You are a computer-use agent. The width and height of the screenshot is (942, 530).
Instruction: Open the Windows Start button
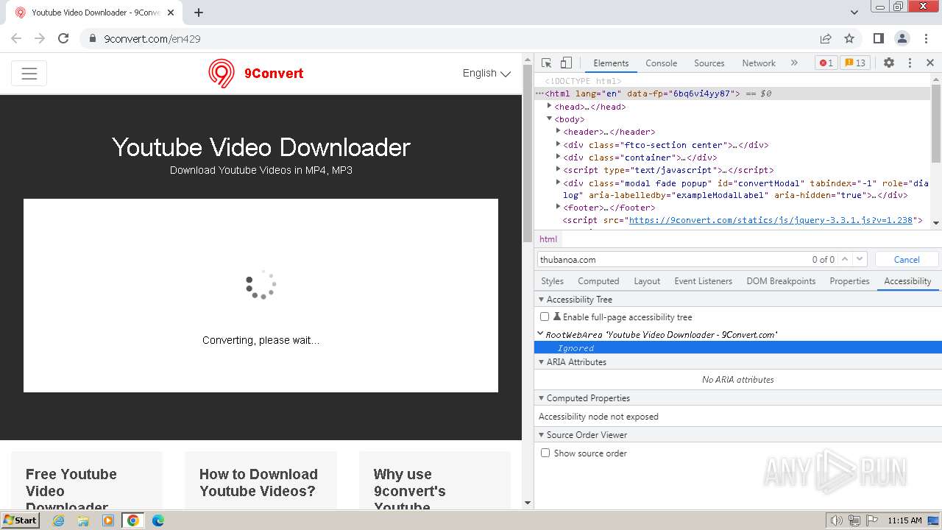[21, 520]
